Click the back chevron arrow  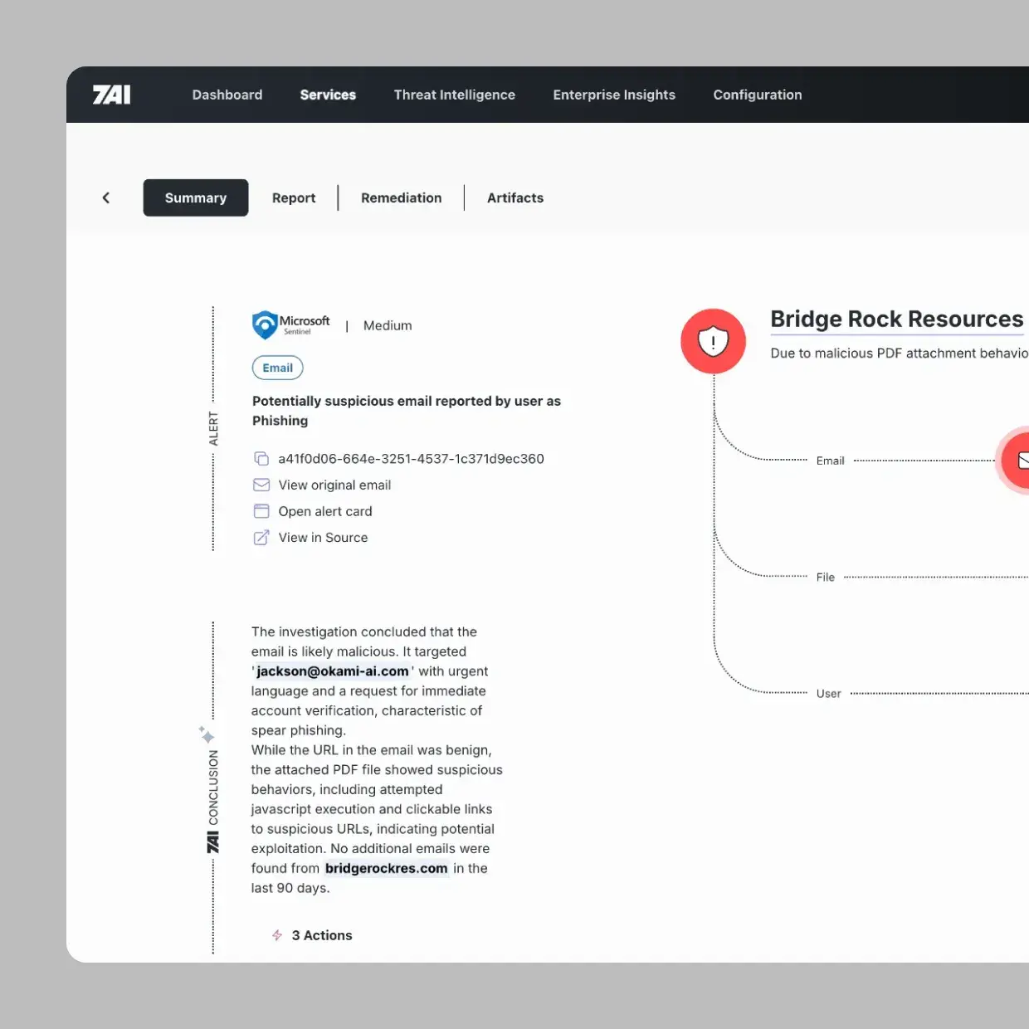coord(106,198)
